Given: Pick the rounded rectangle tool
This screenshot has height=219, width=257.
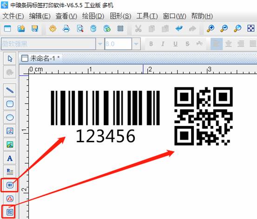Looking at the screenshot, I should (x=10, y=104).
